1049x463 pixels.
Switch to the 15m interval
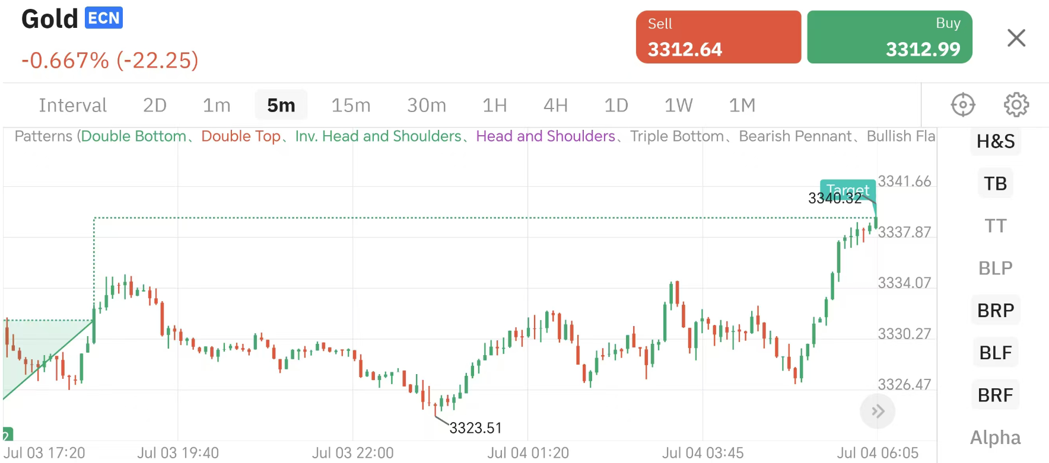click(351, 106)
